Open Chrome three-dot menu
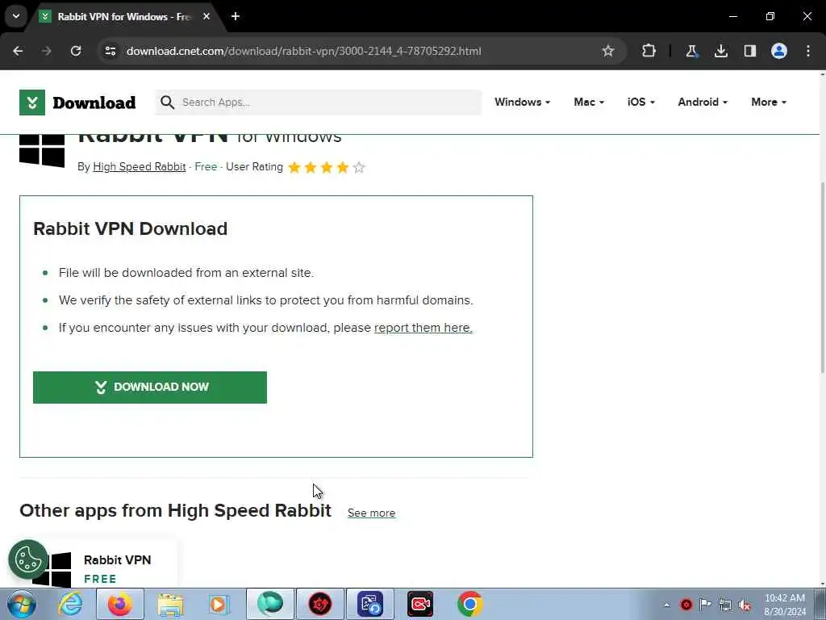This screenshot has height=620, width=826. tap(808, 51)
